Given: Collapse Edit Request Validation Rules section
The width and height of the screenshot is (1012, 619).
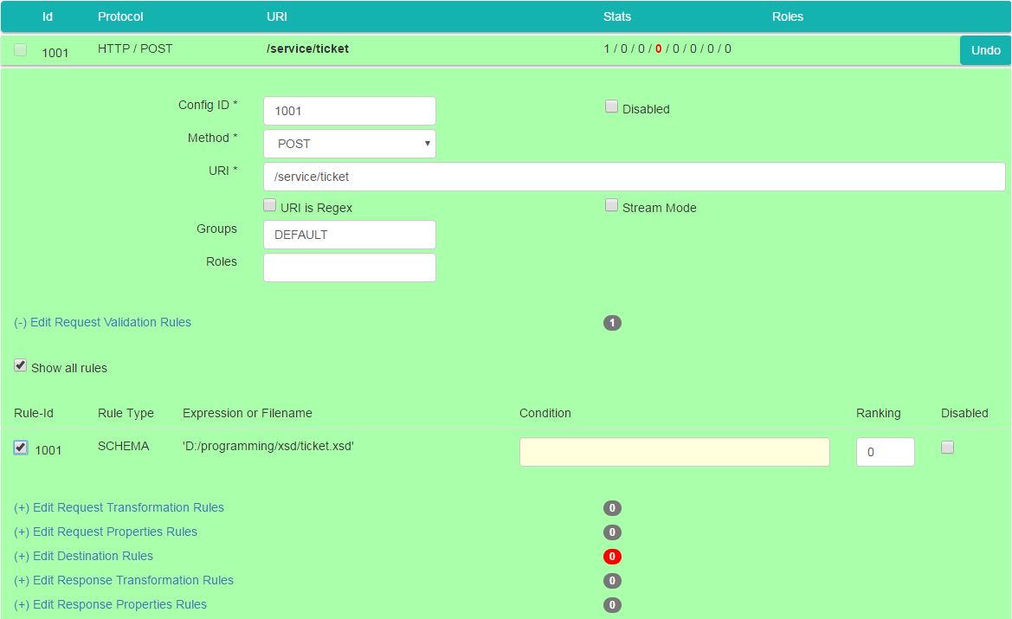Looking at the screenshot, I should 102,323.
